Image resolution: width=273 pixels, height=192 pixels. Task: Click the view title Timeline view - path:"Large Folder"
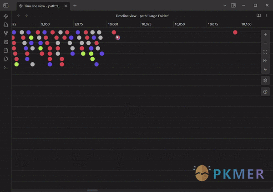click(x=142, y=16)
